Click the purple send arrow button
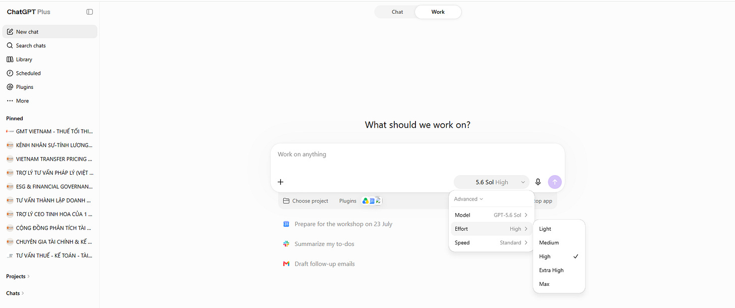The image size is (735, 308). click(555, 182)
